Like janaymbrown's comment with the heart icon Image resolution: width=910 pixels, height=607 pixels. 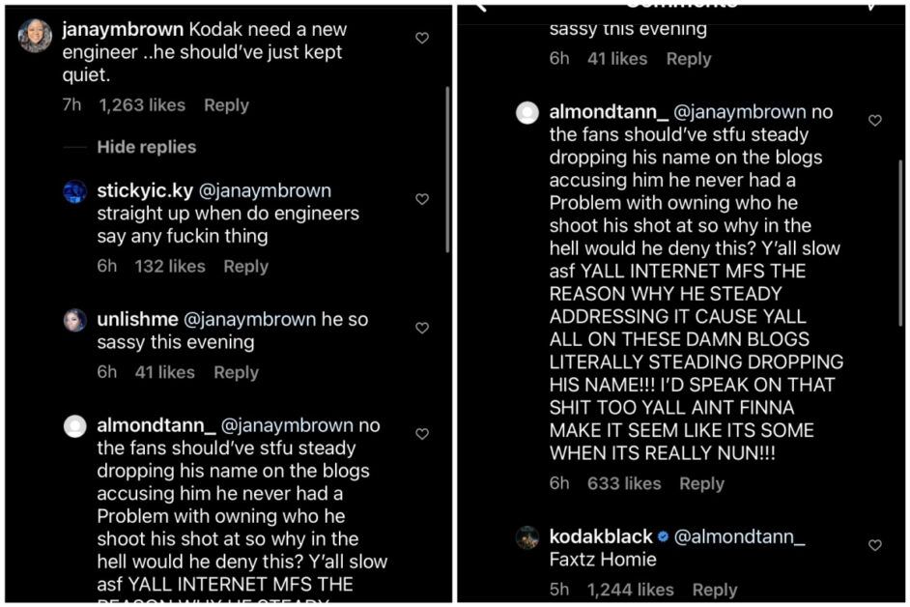(x=422, y=39)
